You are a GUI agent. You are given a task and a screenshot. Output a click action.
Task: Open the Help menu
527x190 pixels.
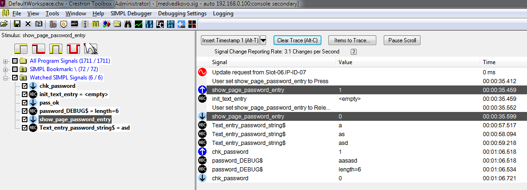click(x=98, y=13)
